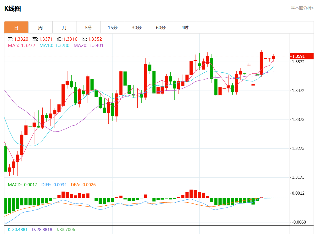The height and width of the screenshot is (234, 321).
Task: Click the red 1.3591 current price tag
Action: click(x=302, y=56)
